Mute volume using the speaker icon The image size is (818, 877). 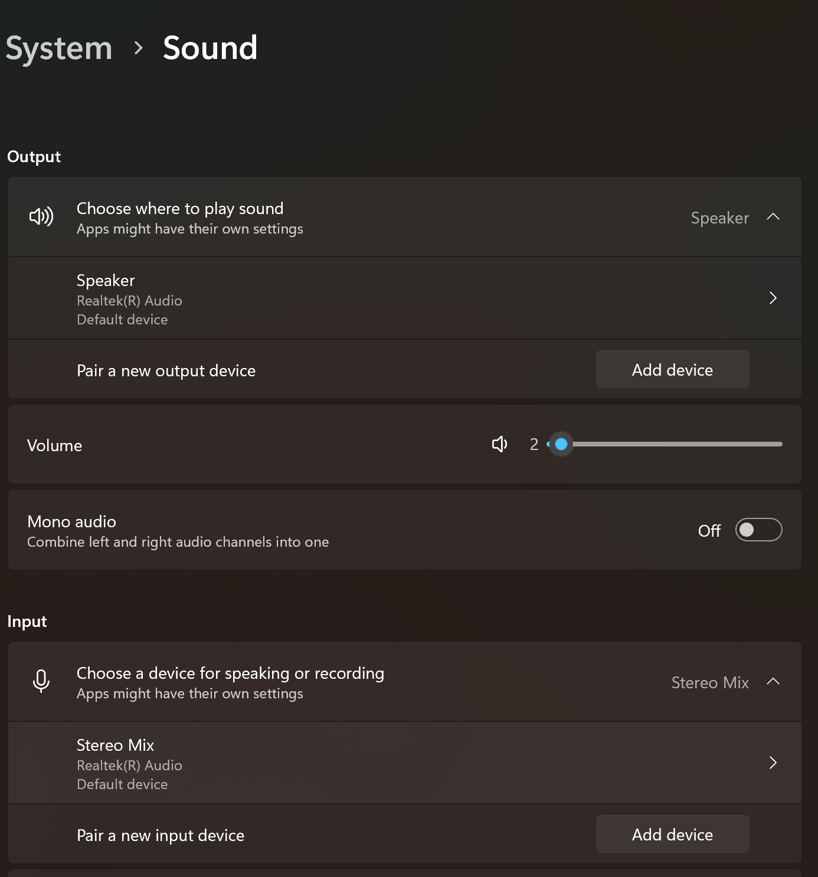(499, 444)
